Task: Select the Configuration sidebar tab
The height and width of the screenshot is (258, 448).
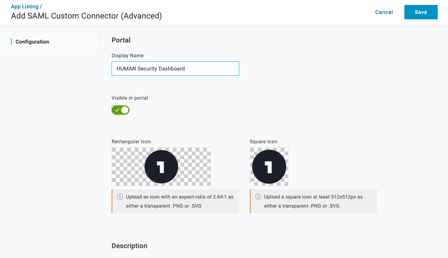Action: coord(32,42)
